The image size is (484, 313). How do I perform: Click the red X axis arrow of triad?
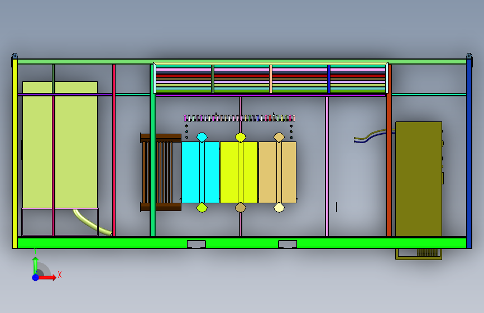[47, 277]
